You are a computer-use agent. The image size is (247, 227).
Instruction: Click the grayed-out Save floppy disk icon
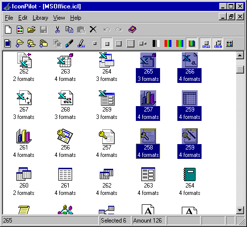coord(43,30)
